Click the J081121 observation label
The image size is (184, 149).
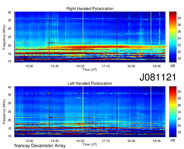[x=158, y=77]
